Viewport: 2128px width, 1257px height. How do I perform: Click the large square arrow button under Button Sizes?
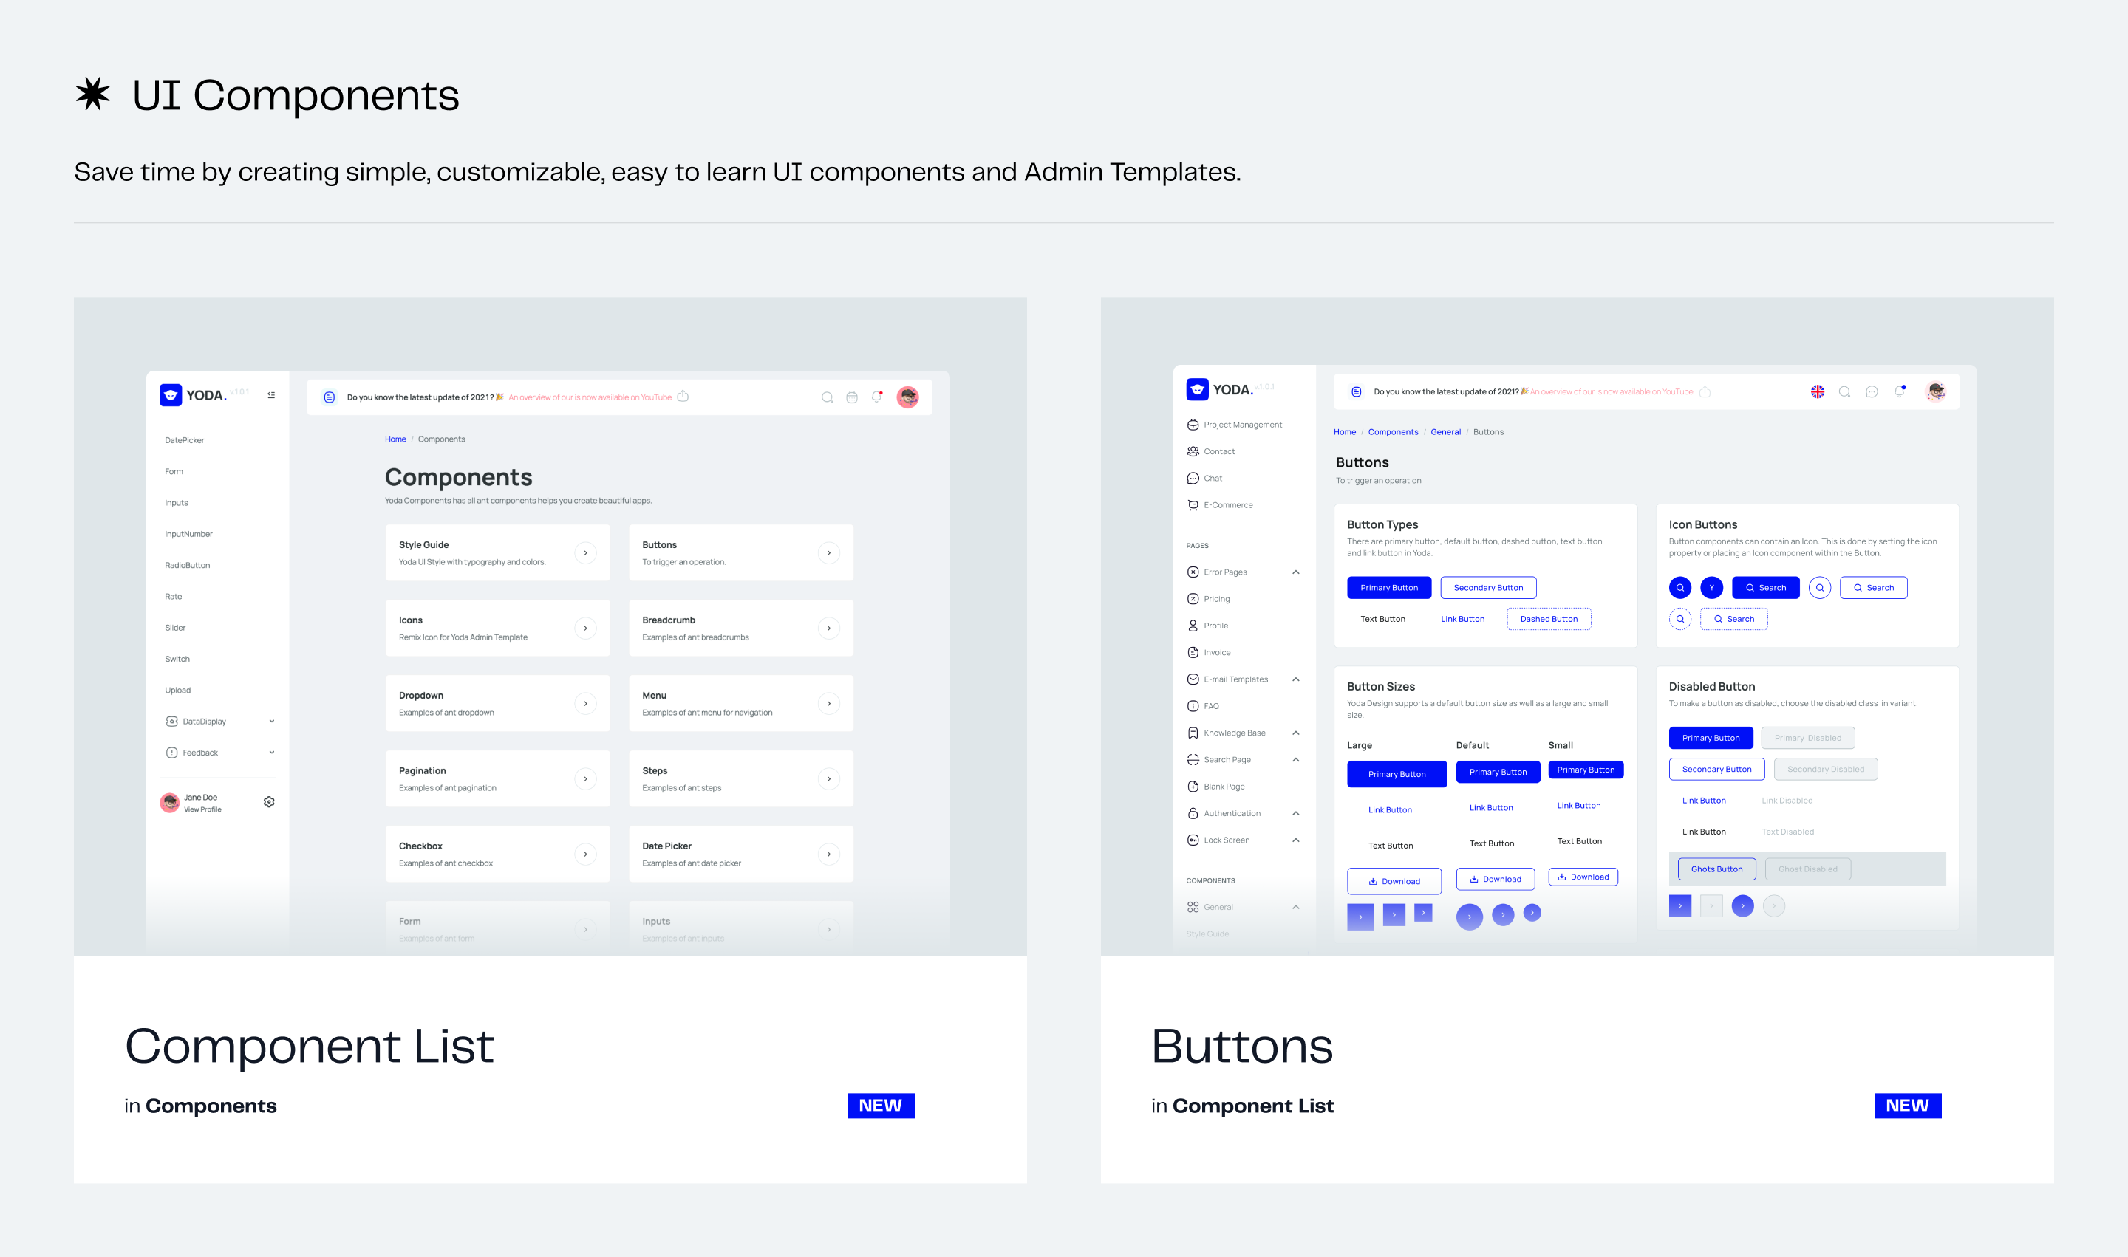[x=1360, y=917]
